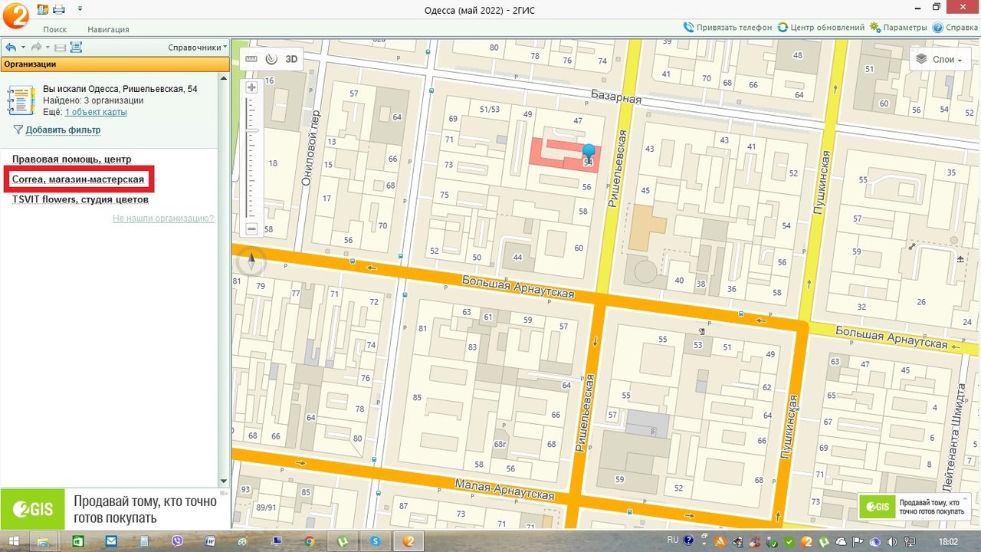Zoom in with the map plus button
981x552 pixels.
251,87
